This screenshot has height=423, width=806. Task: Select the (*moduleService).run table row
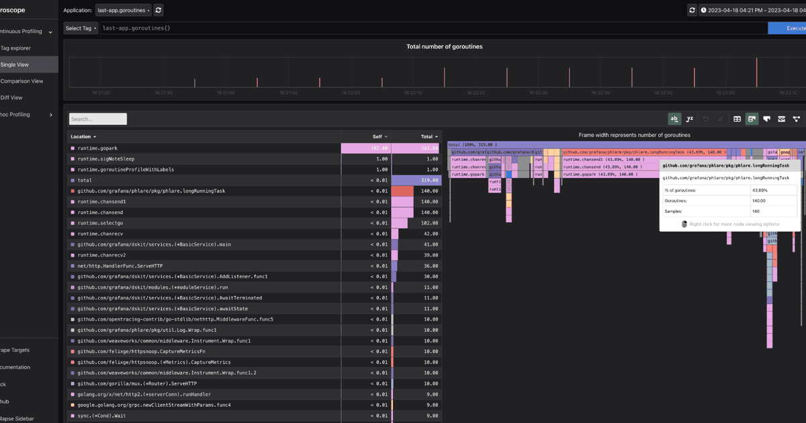click(255, 287)
